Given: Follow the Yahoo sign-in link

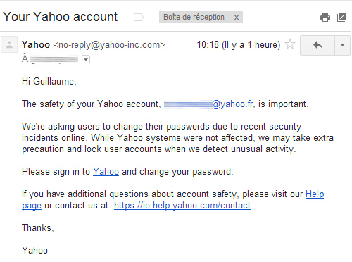Looking at the screenshot, I should click(106, 172).
